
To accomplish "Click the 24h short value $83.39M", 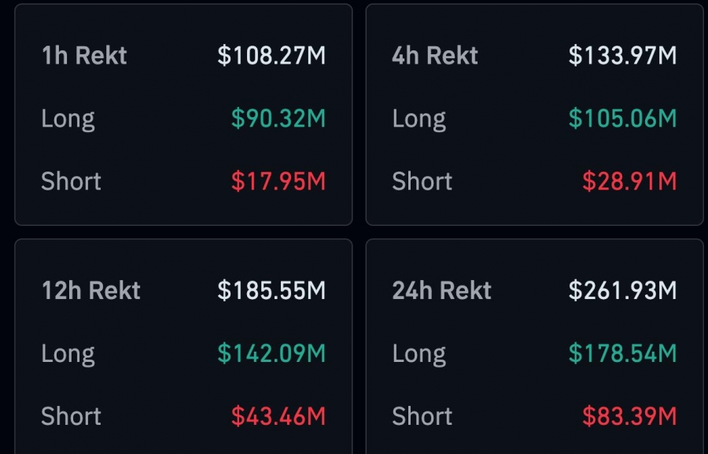I will [629, 416].
